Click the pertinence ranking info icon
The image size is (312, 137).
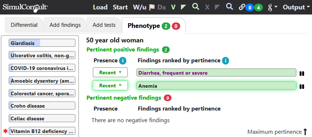[225, 61]
